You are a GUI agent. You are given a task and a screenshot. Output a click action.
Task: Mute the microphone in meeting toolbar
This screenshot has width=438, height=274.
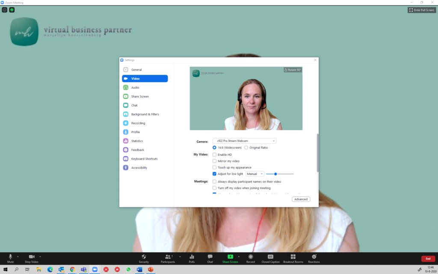pos(10,257)
